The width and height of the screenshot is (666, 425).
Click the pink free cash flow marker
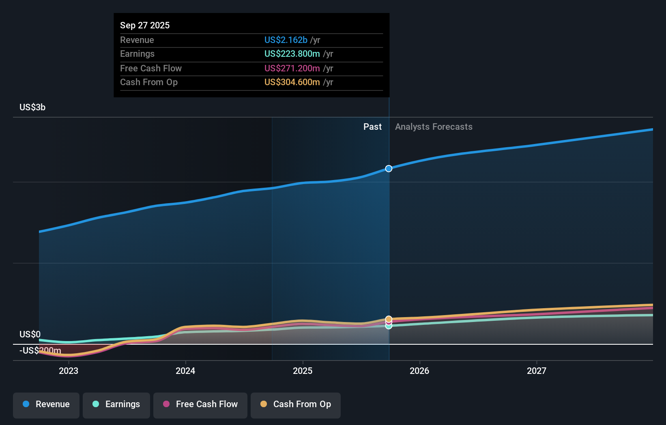pos(389,323)
